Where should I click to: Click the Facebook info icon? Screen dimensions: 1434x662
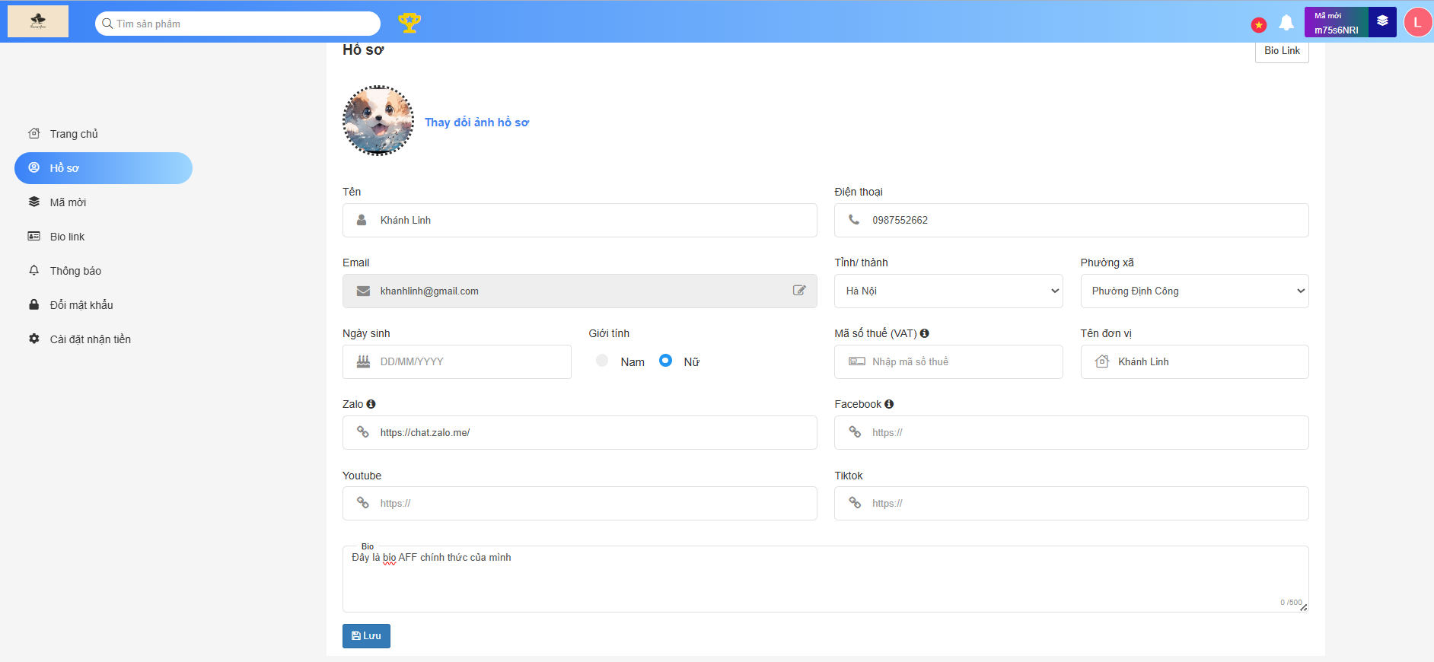pyautogui.click(x=889, y=404)
